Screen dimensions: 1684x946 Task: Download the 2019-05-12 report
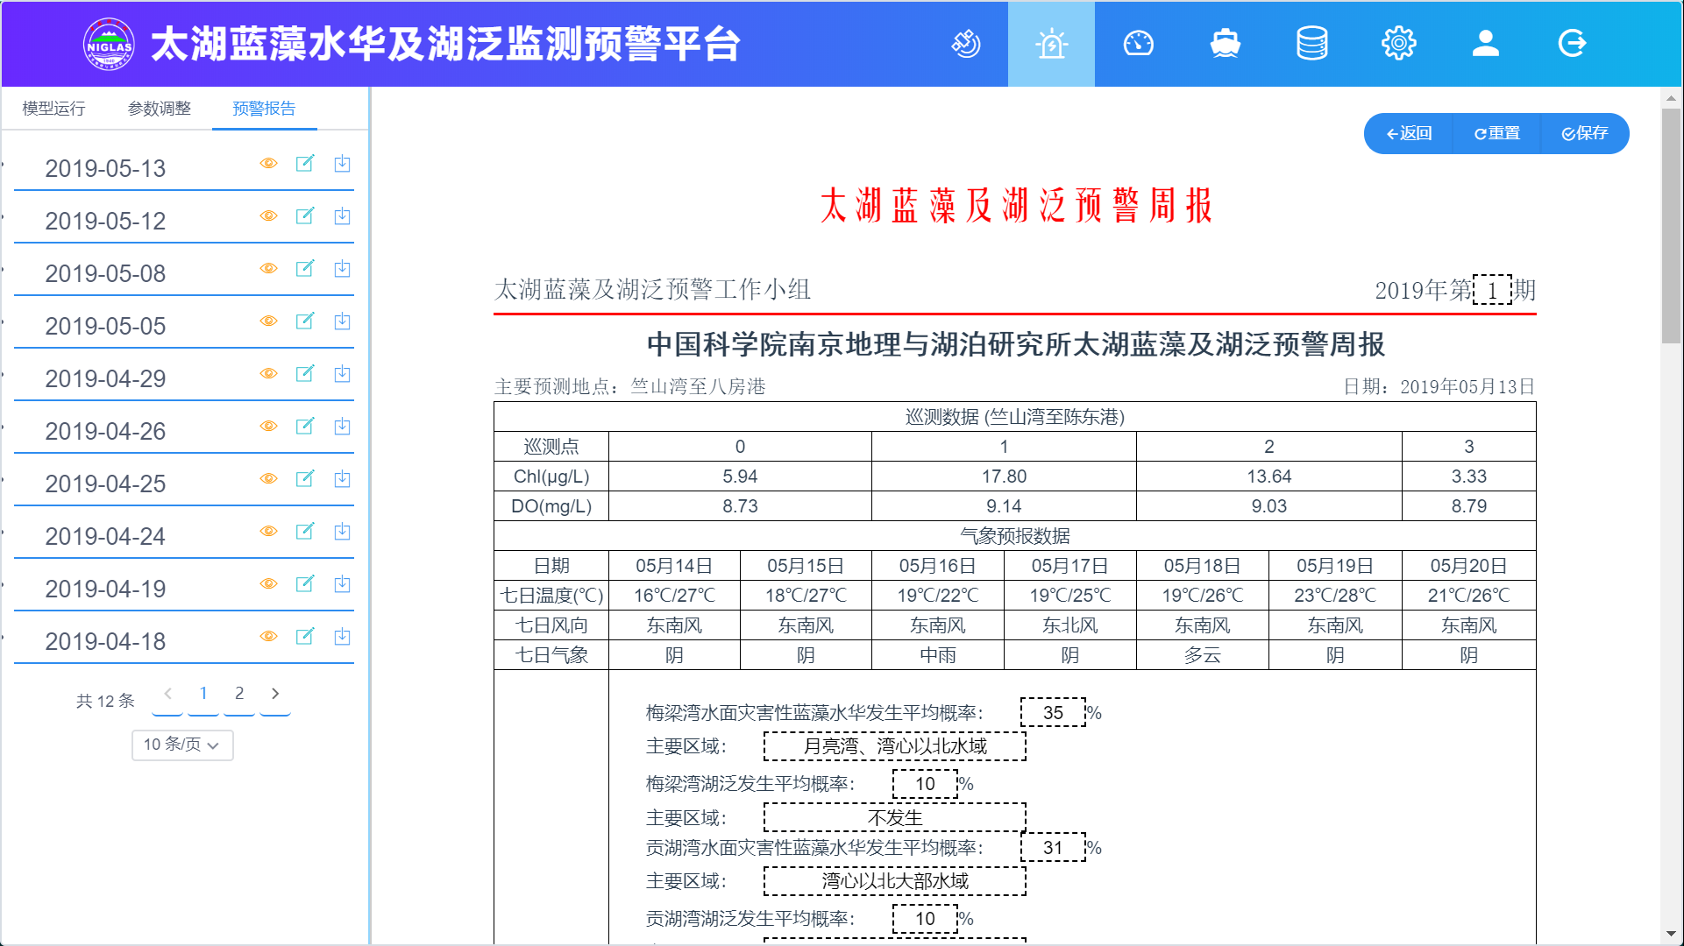coord(342,216)
